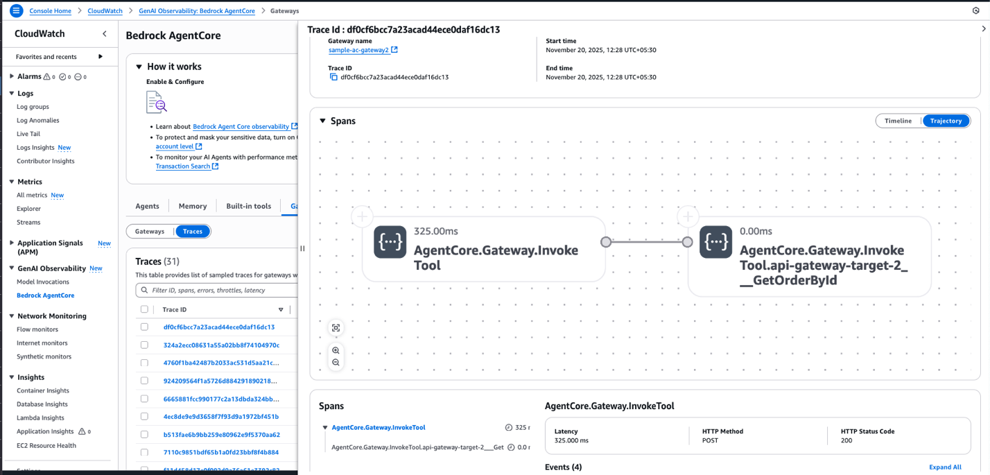Screen dimensions: 990x475
Task: Open the Memory tab
Action: coord(192,206)
